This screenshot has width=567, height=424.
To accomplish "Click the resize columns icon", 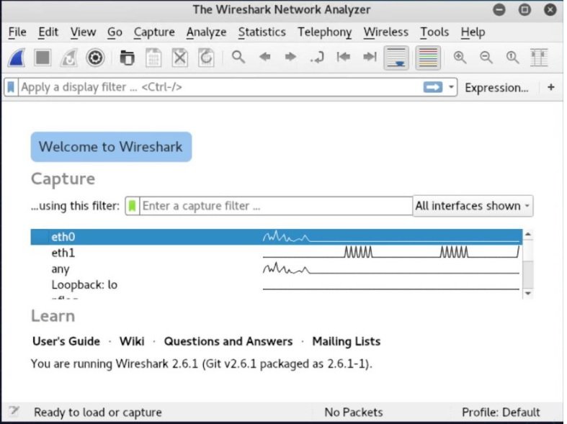I will (539, 58).
